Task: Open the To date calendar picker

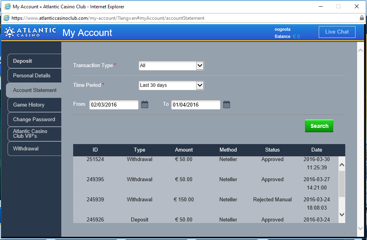Action: pos(227,105)
